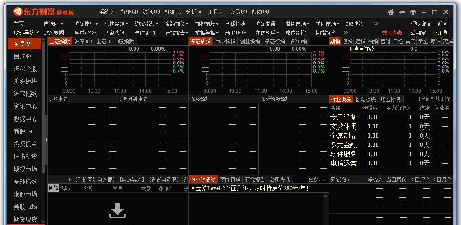
Task: Open the 龙虎榜单 dropdown
Action: 267,33
